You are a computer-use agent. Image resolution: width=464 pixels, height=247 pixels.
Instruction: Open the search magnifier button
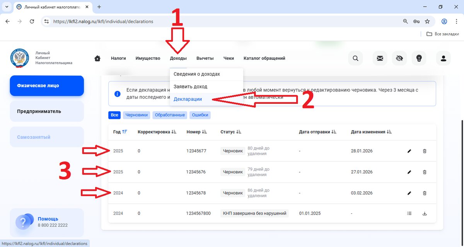tap(355, 58)
